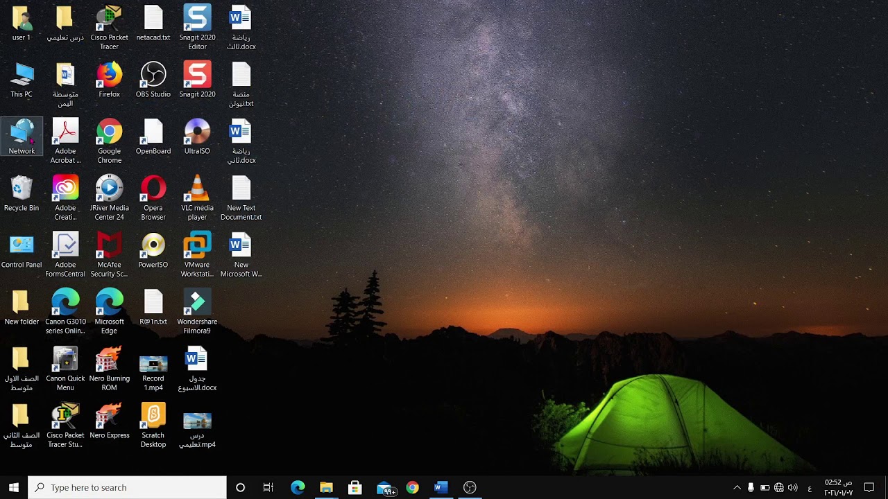Open Task View on the taskbar
Viewport: 888px width, 499px height.
[268, 487]
